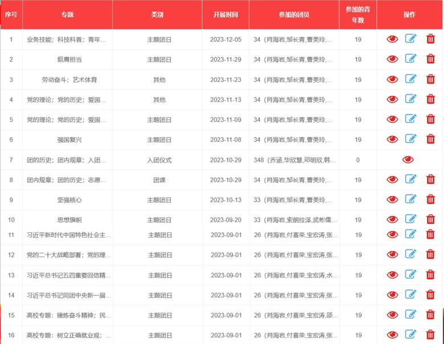This screenshot has width=444, height=344.
Task: View row 10 思想旗帜 details
Action: coord(392,220)
